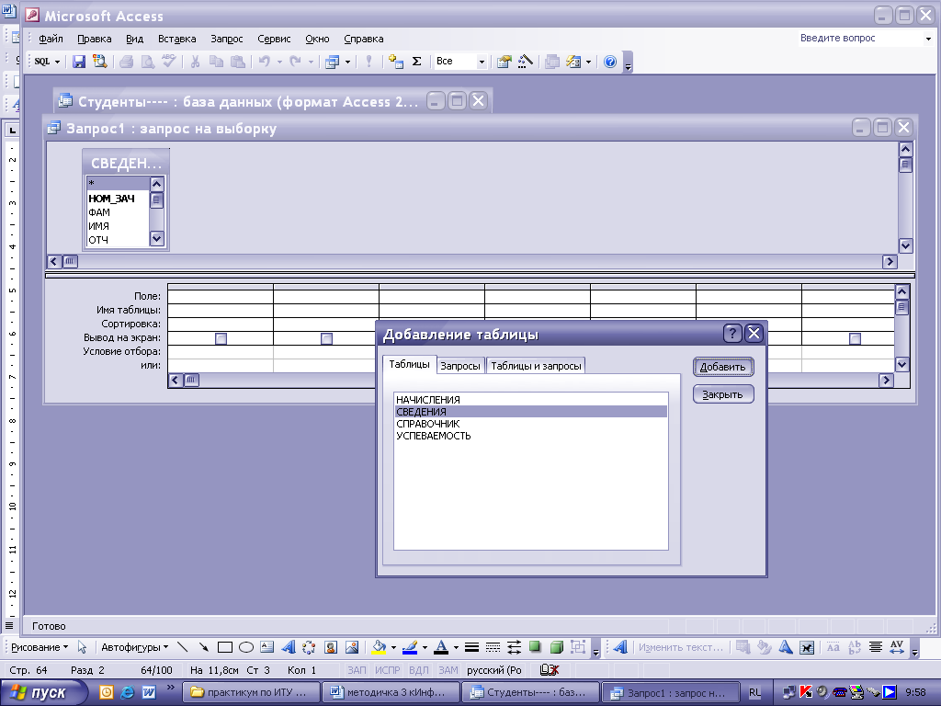Click the Insert Clip Art icon
Screen dimensions: 941x706
point(331,647)
